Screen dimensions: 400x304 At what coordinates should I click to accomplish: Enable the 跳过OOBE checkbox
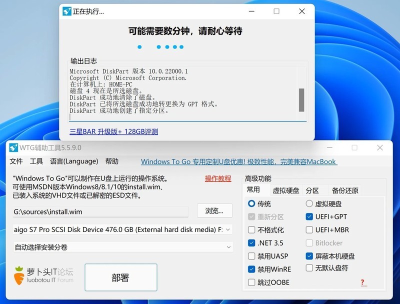coord(252,282)
